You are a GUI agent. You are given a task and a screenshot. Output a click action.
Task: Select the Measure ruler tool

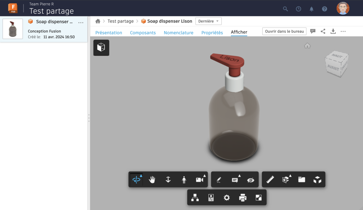(270, 179)
